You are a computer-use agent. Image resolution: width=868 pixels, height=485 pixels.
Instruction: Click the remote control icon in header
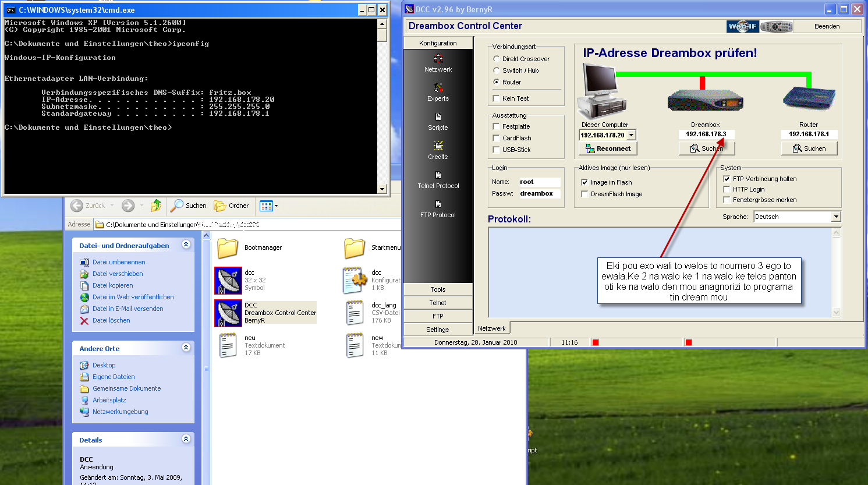pos(777,26)
